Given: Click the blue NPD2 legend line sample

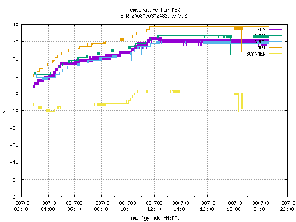Looking at the screenshot, I should pos(275,41).
